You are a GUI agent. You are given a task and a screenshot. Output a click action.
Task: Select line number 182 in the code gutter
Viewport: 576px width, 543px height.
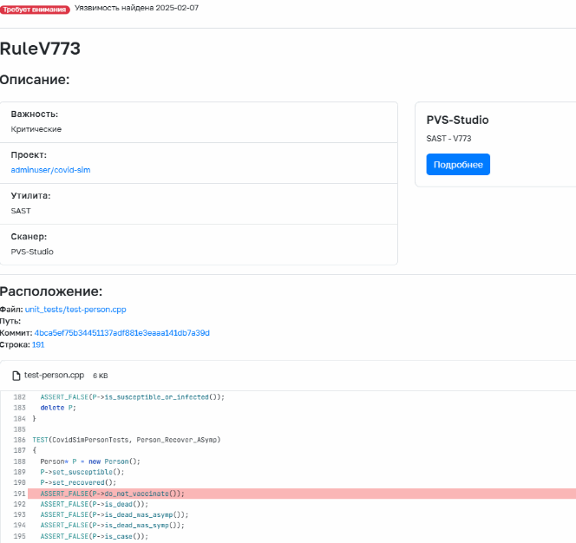(x=19, y=396)
